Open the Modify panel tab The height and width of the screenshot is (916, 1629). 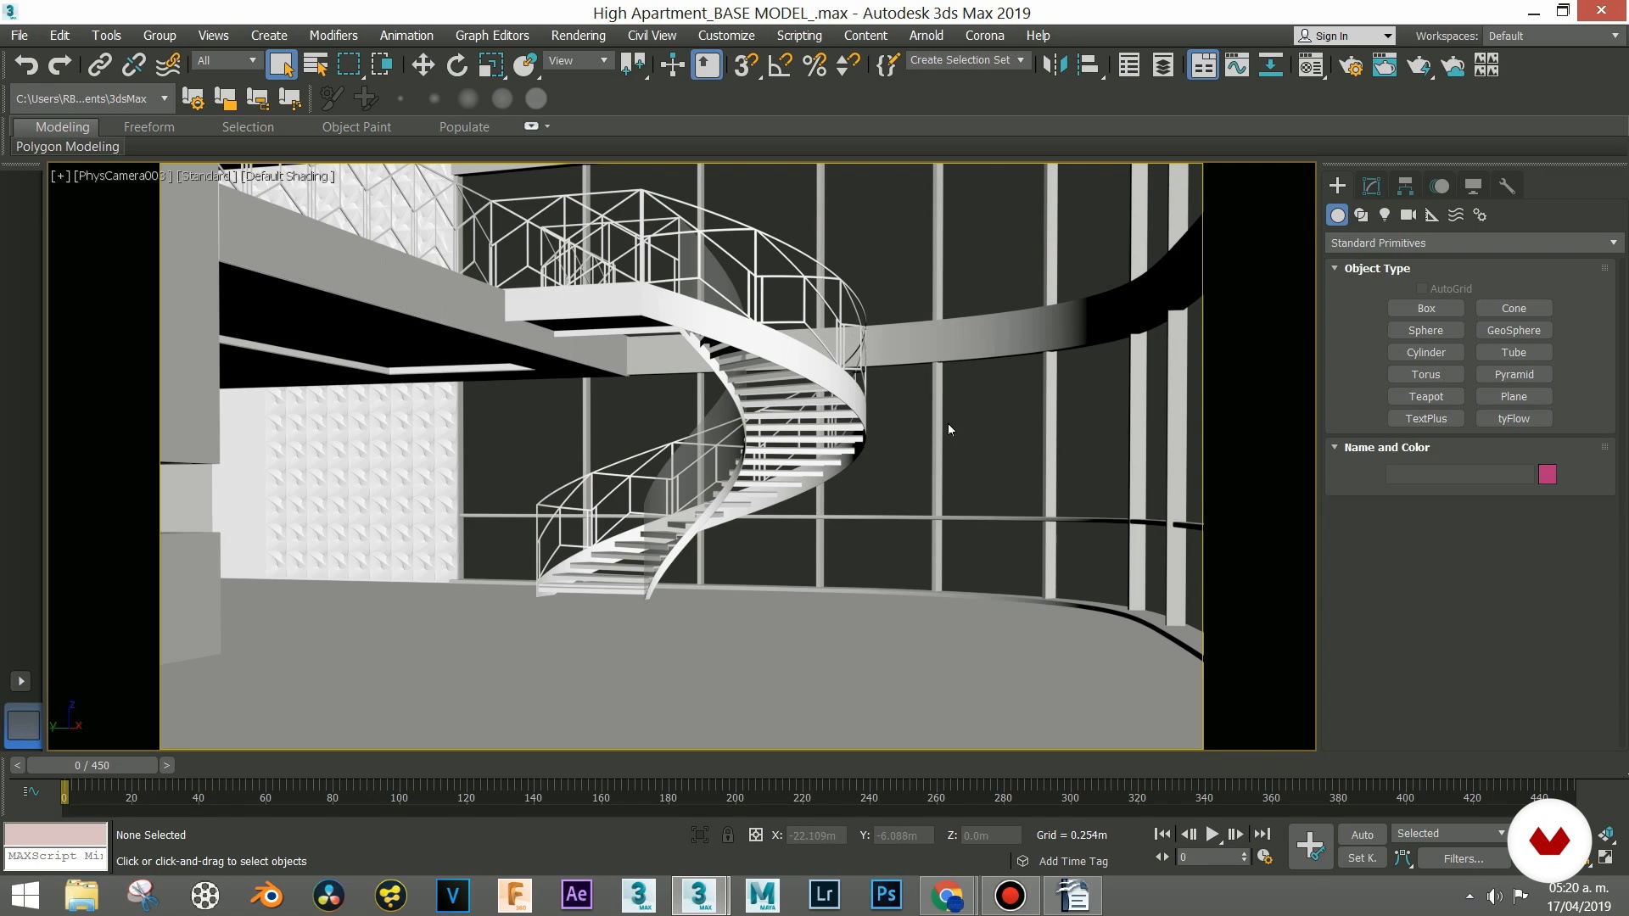[1371, 186]
